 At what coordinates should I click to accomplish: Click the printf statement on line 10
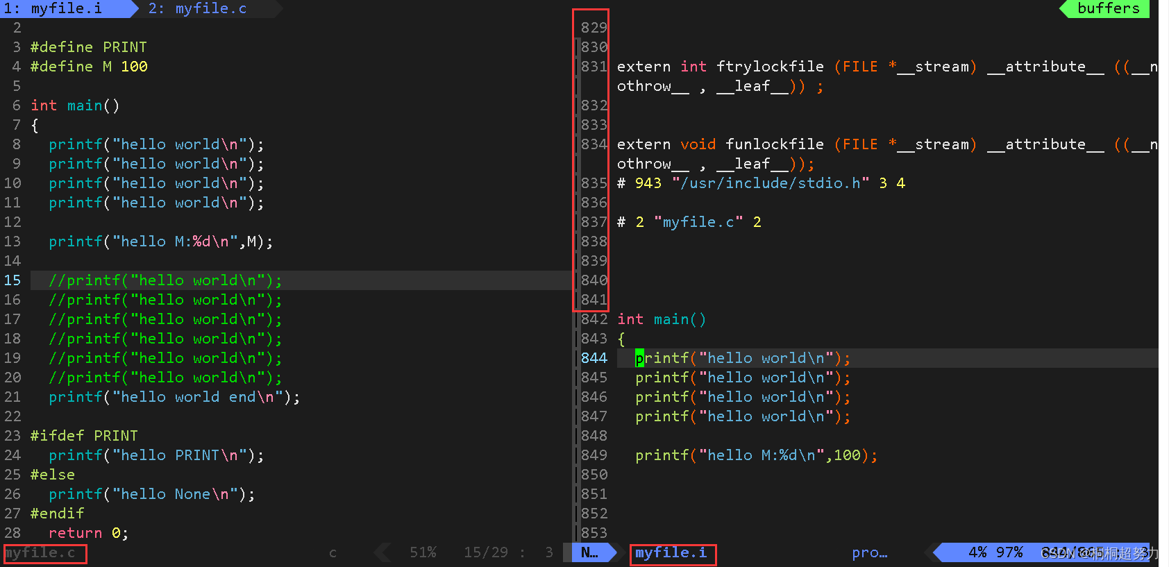156,183
